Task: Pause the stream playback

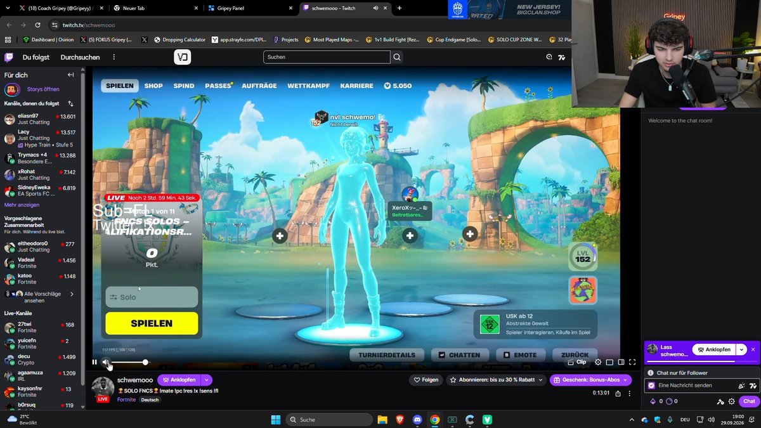Action: 94,362
